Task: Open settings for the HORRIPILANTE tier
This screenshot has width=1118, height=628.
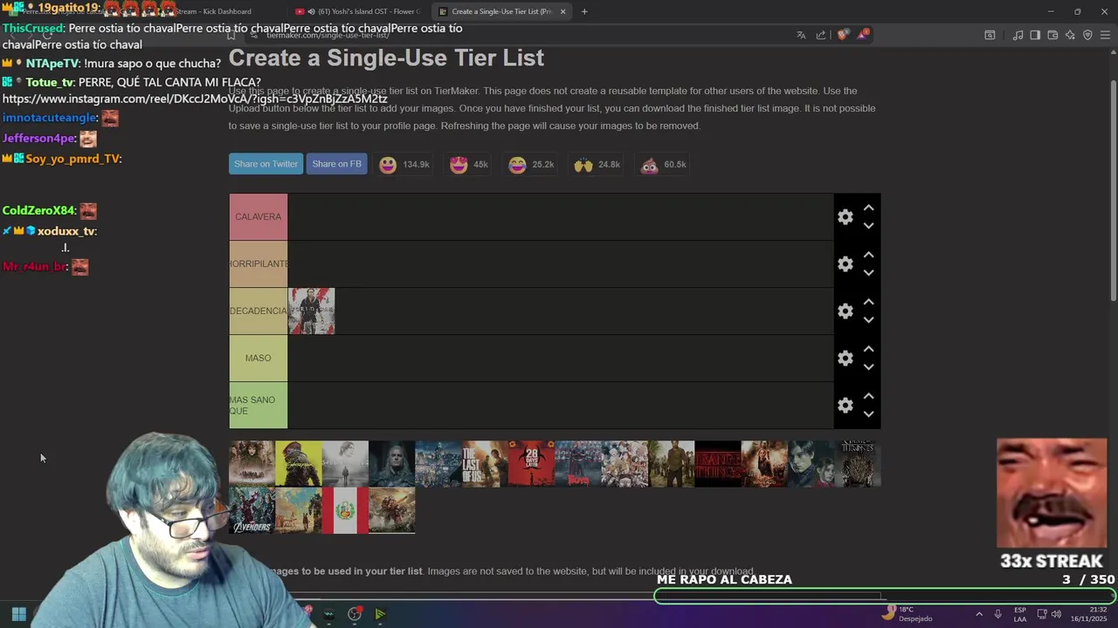Action: (845, 264)
